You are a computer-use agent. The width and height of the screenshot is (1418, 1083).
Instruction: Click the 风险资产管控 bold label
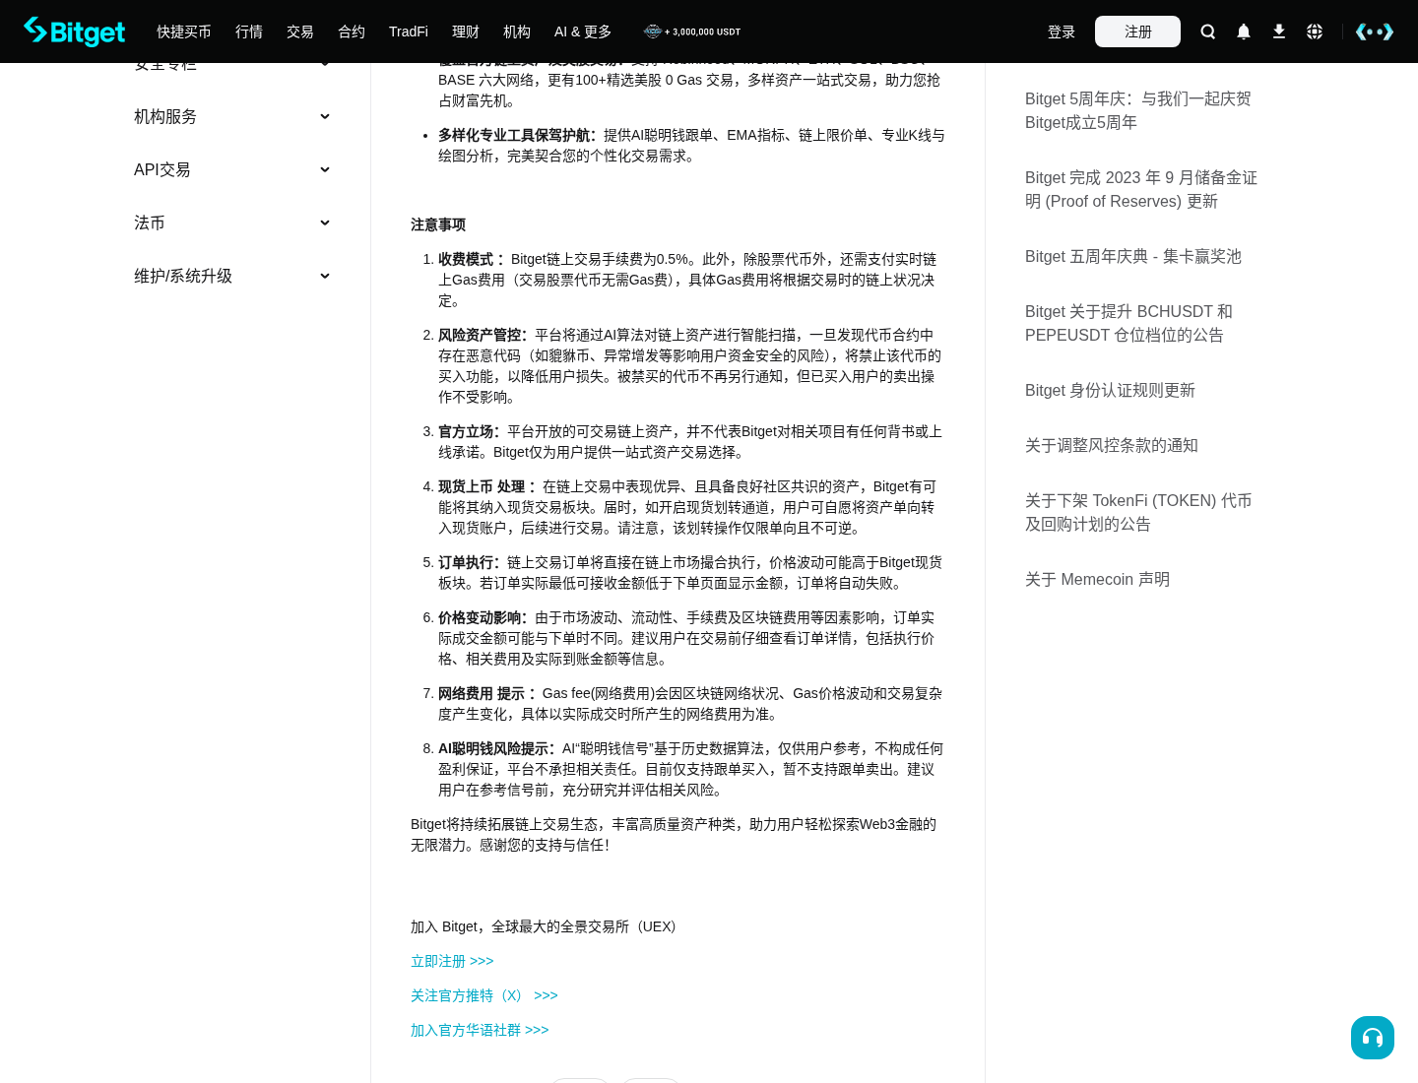point(483,335)
